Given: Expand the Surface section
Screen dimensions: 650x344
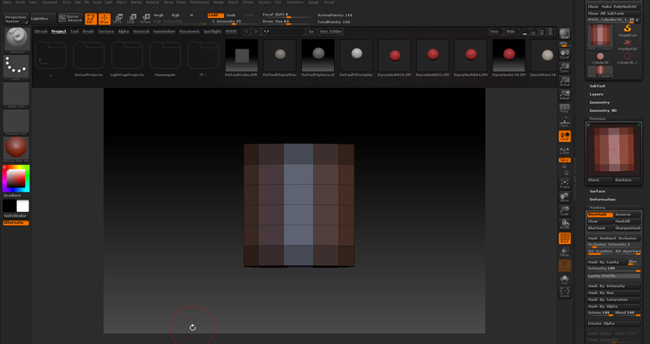Looking at the screenshot, I should 597,191.
